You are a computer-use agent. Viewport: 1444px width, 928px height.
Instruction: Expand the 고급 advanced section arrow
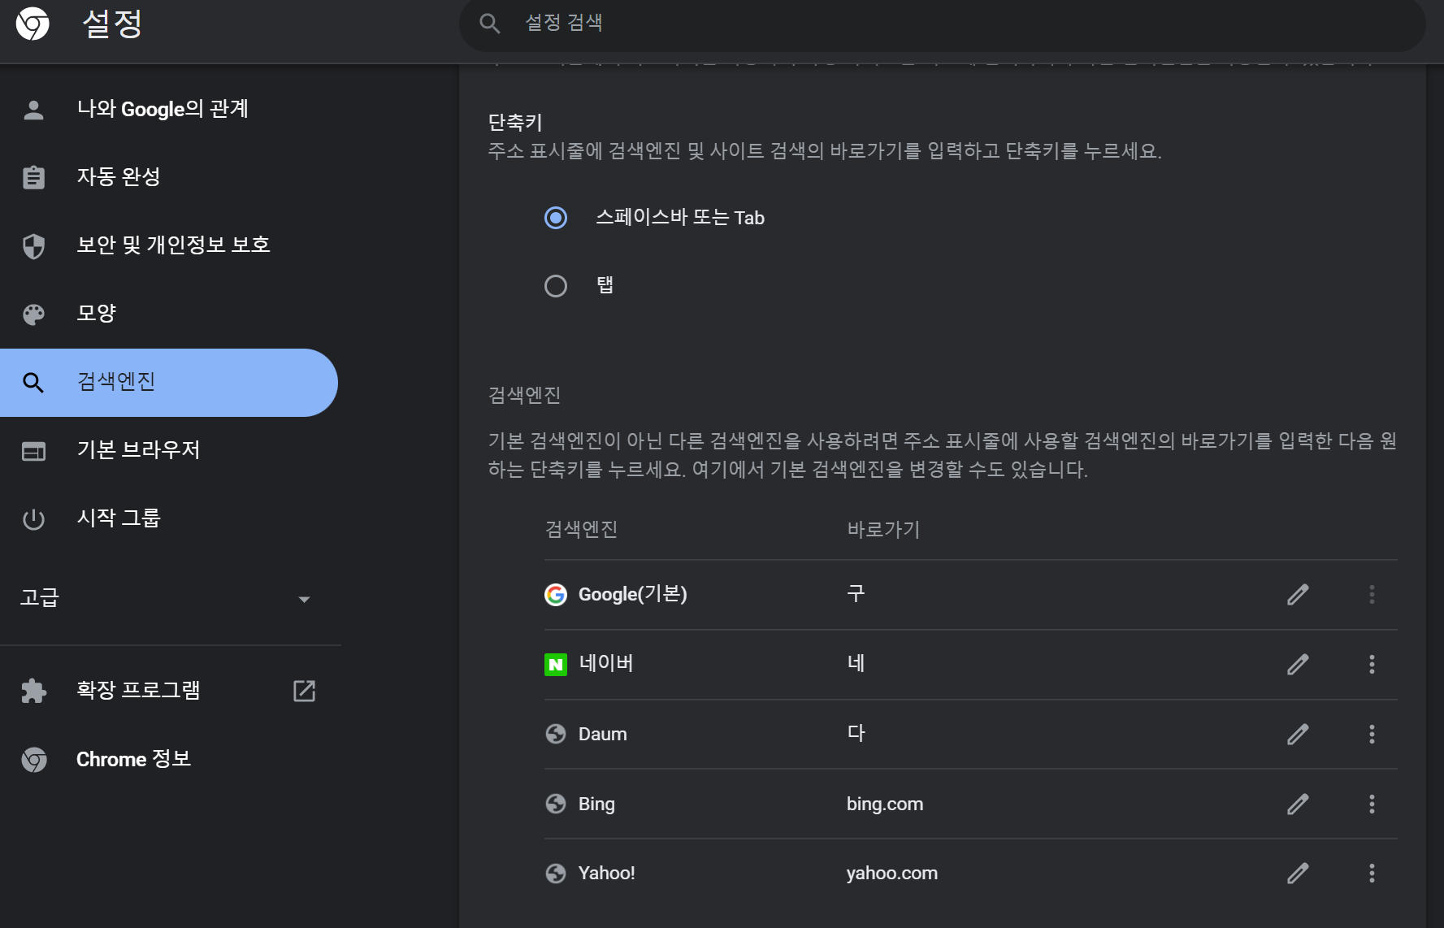[304, 600]
